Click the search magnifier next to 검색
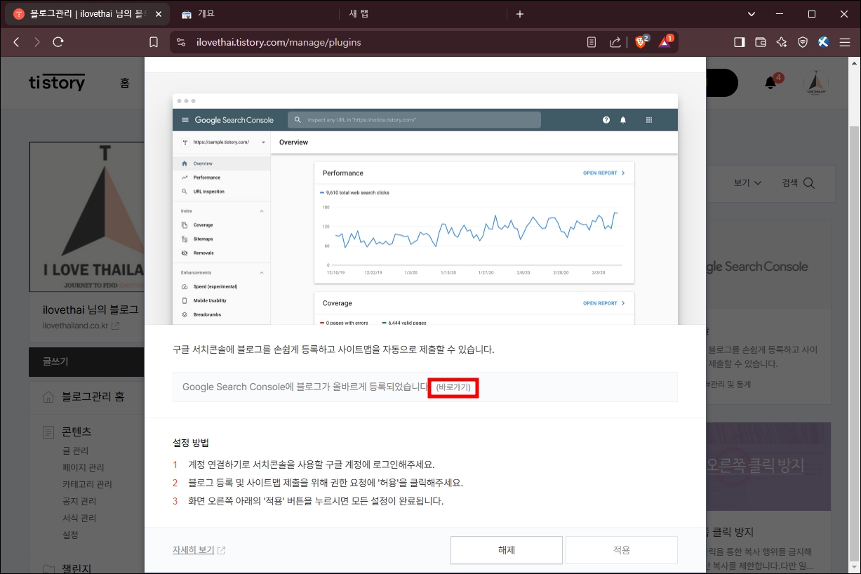This screenshot has width=861, height=574. tap(808, 182)
